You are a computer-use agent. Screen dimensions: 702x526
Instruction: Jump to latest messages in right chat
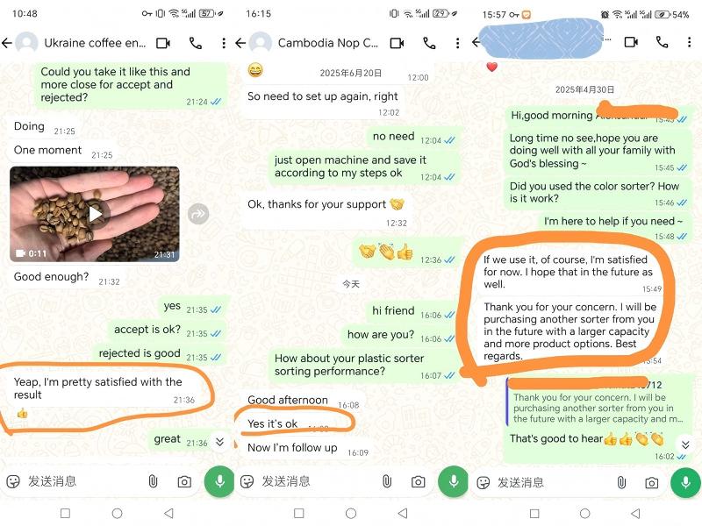tap(685, 444)
